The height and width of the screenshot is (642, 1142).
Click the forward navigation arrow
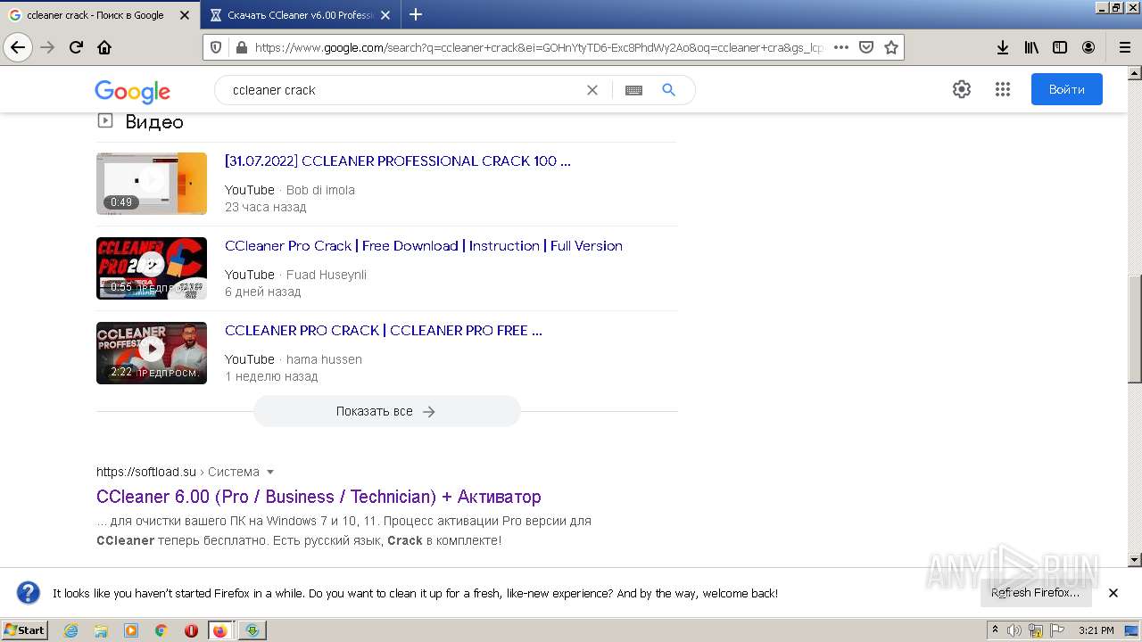(48, 47)
